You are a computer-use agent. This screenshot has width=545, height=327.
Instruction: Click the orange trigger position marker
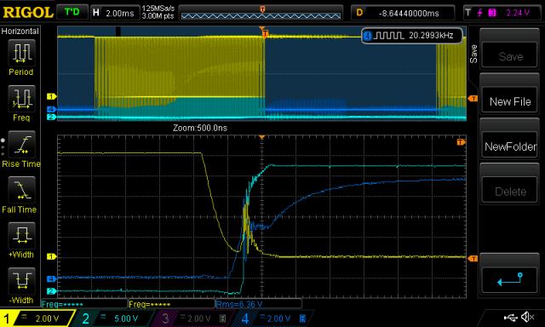pyautogui.click(x=262, y=9)
